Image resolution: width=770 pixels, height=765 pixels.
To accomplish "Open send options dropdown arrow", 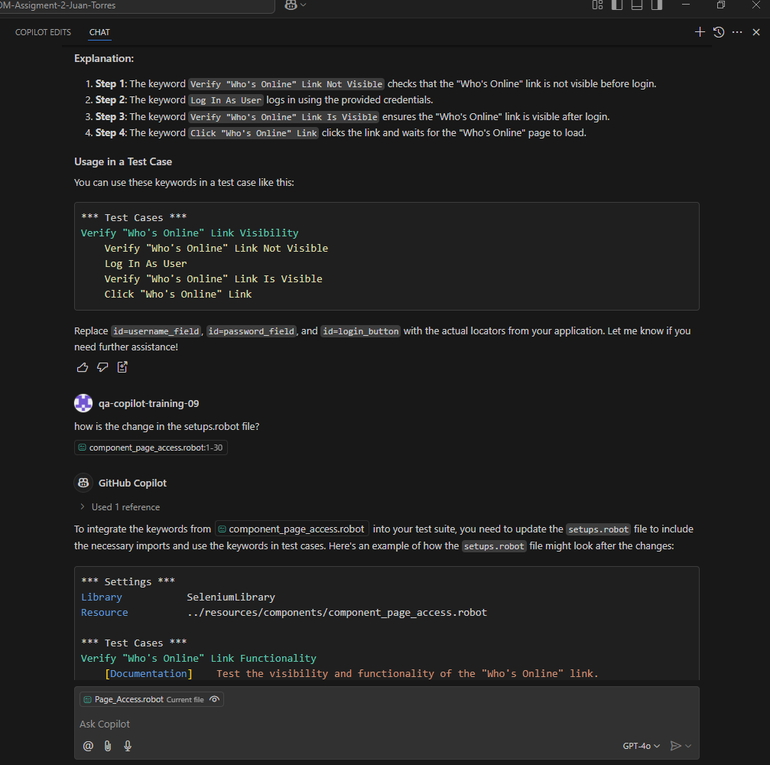I will point(688,746).
